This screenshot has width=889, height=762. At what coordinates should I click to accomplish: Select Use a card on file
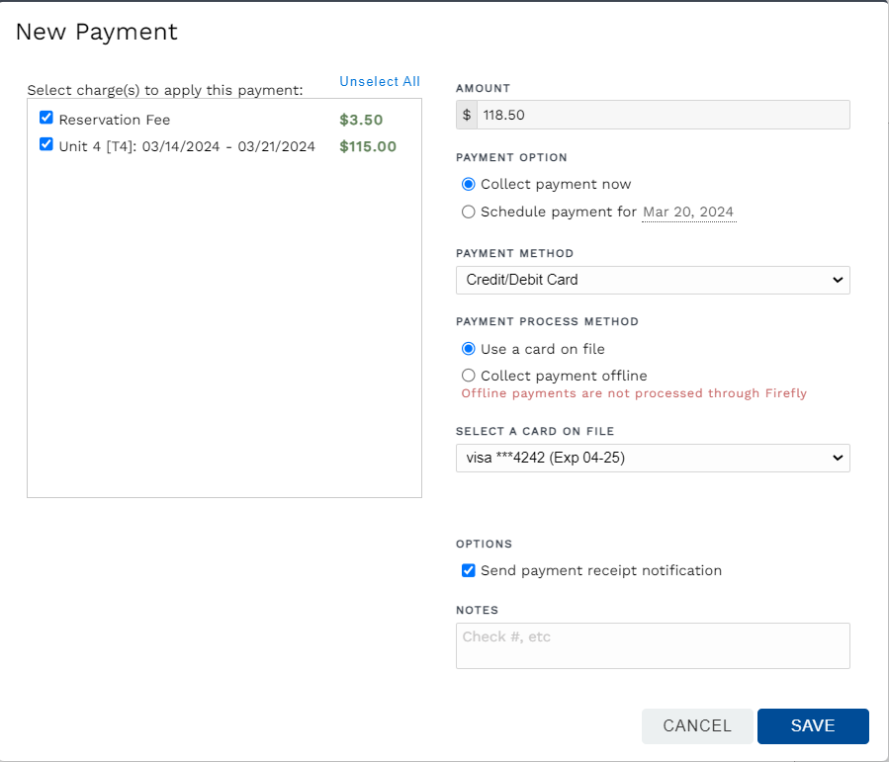468,348
